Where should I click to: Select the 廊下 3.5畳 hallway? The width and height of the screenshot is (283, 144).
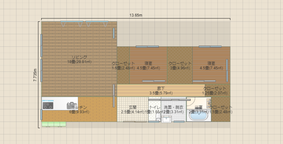[160, 91]
